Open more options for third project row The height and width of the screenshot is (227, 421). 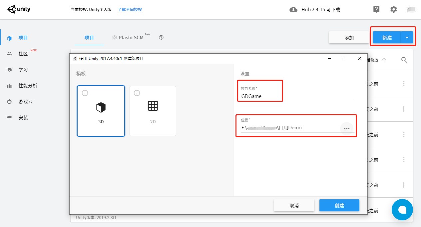(x=404, y=134)
